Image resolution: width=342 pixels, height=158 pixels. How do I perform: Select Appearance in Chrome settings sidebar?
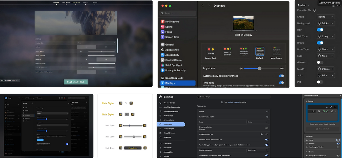coord(171,124)
